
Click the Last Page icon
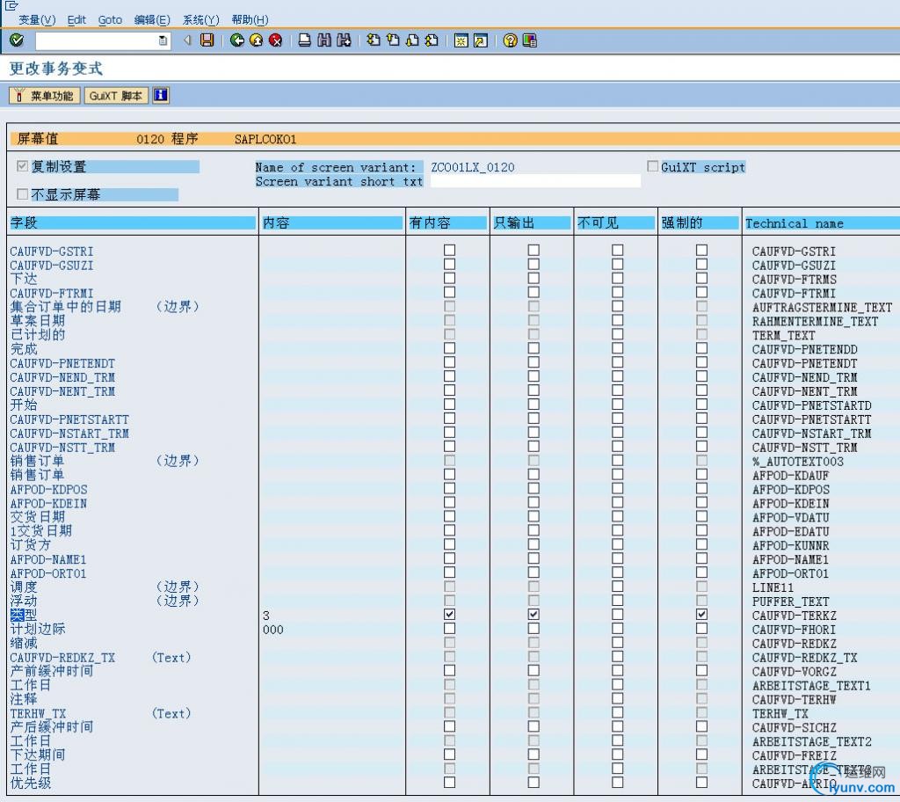(x=432, y=40)
